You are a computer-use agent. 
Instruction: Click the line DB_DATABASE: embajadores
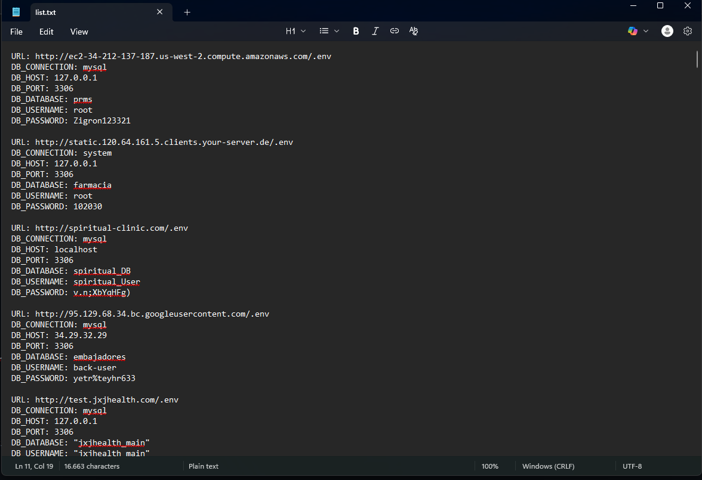click(x=69, y=357)
